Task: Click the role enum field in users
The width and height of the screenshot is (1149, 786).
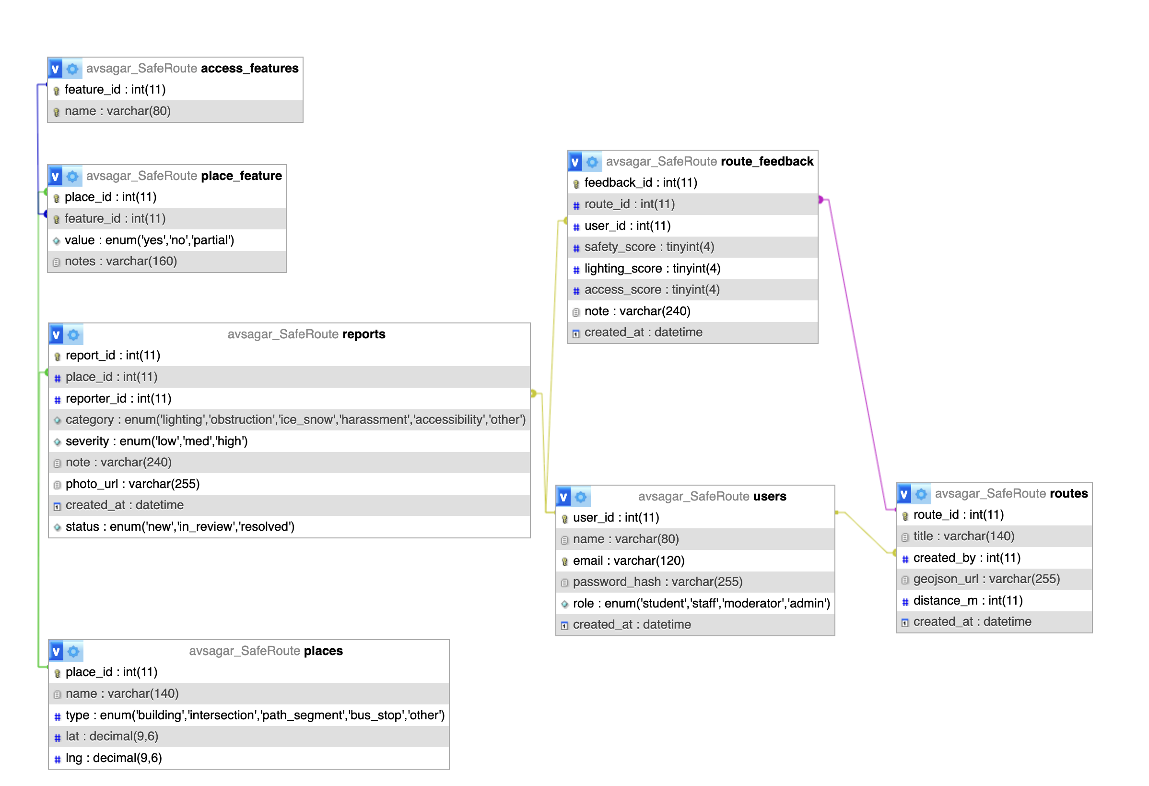Action: click(x=701, y=604)
